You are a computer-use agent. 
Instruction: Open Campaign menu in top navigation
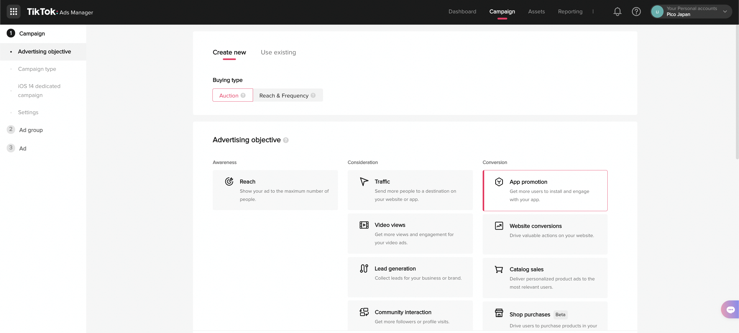pos(502,11)
